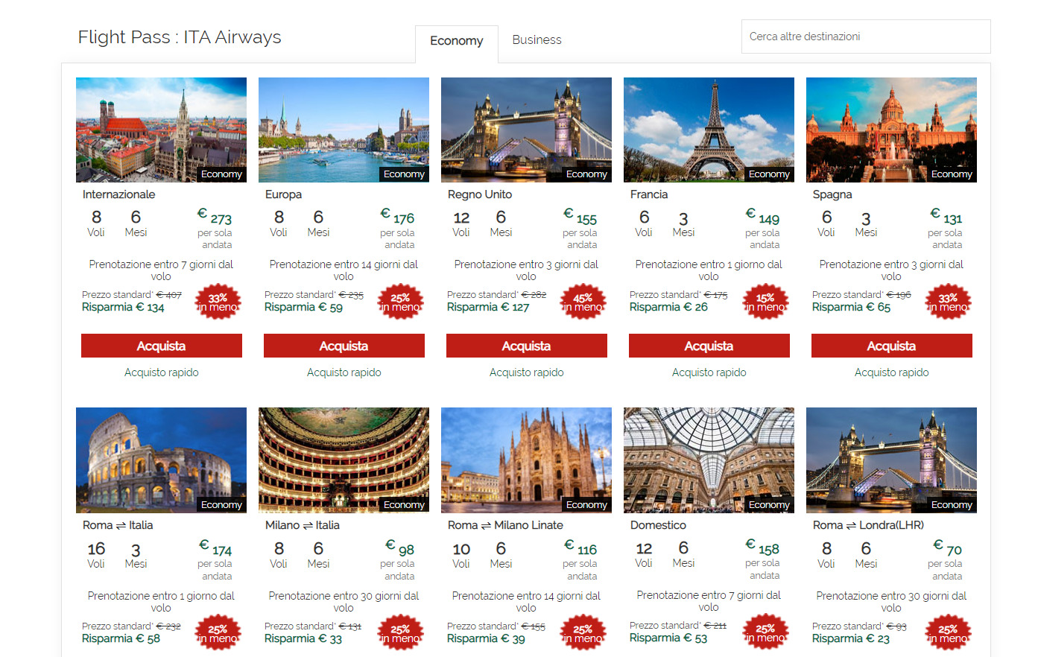Select the Milano ⇌ Italia card title
1038x657 pixels.
coord(303,525)
